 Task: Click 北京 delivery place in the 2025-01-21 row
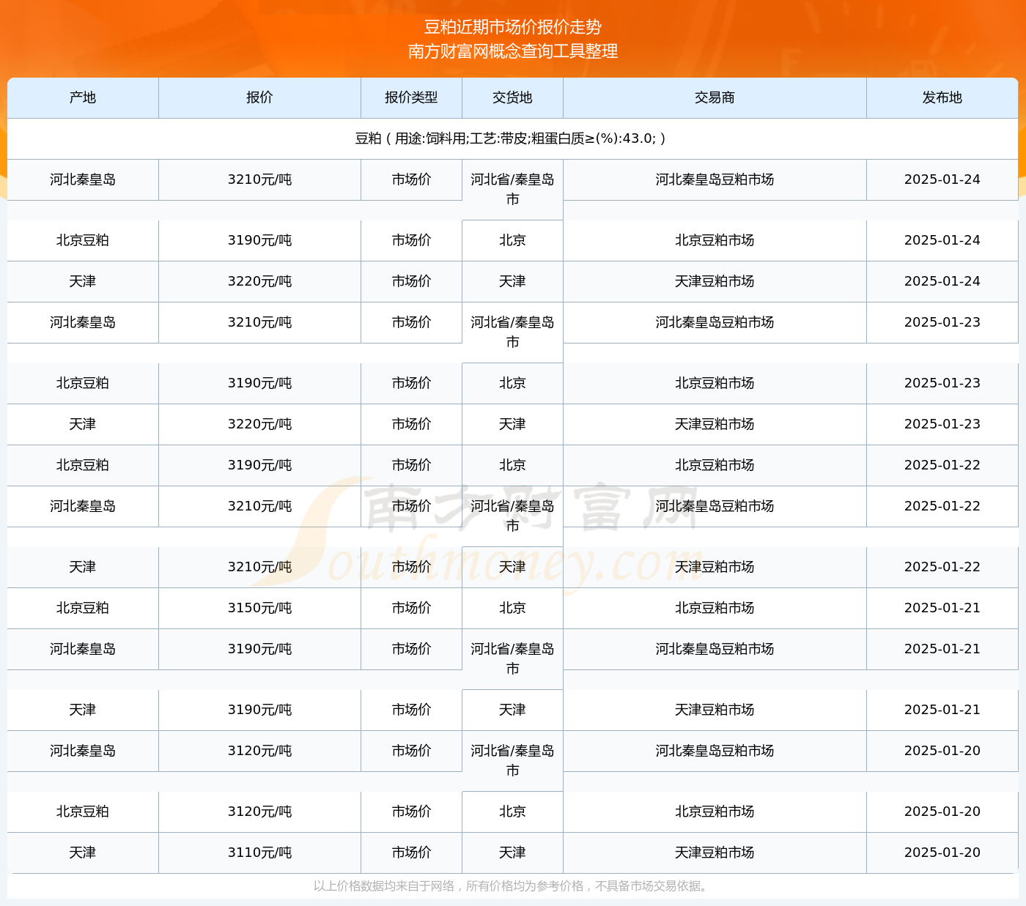[x=512, y=608]
